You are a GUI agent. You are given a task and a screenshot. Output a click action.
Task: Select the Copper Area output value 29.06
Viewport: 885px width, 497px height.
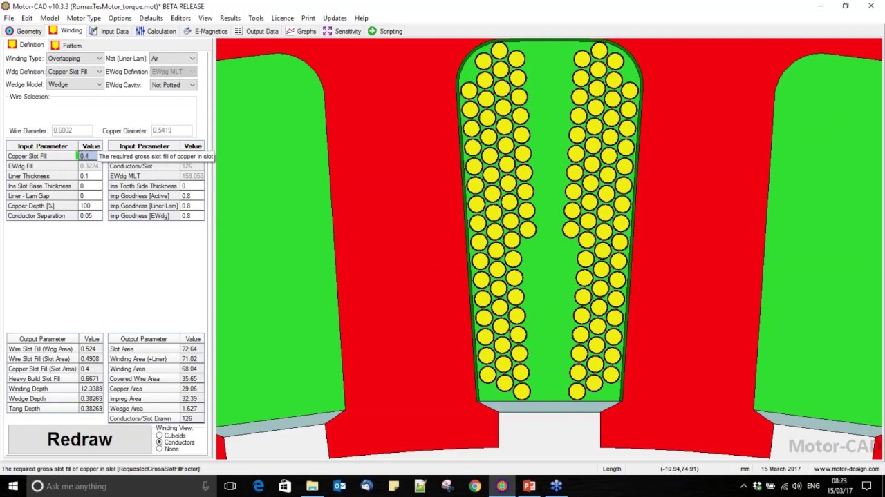click(192, 389)
